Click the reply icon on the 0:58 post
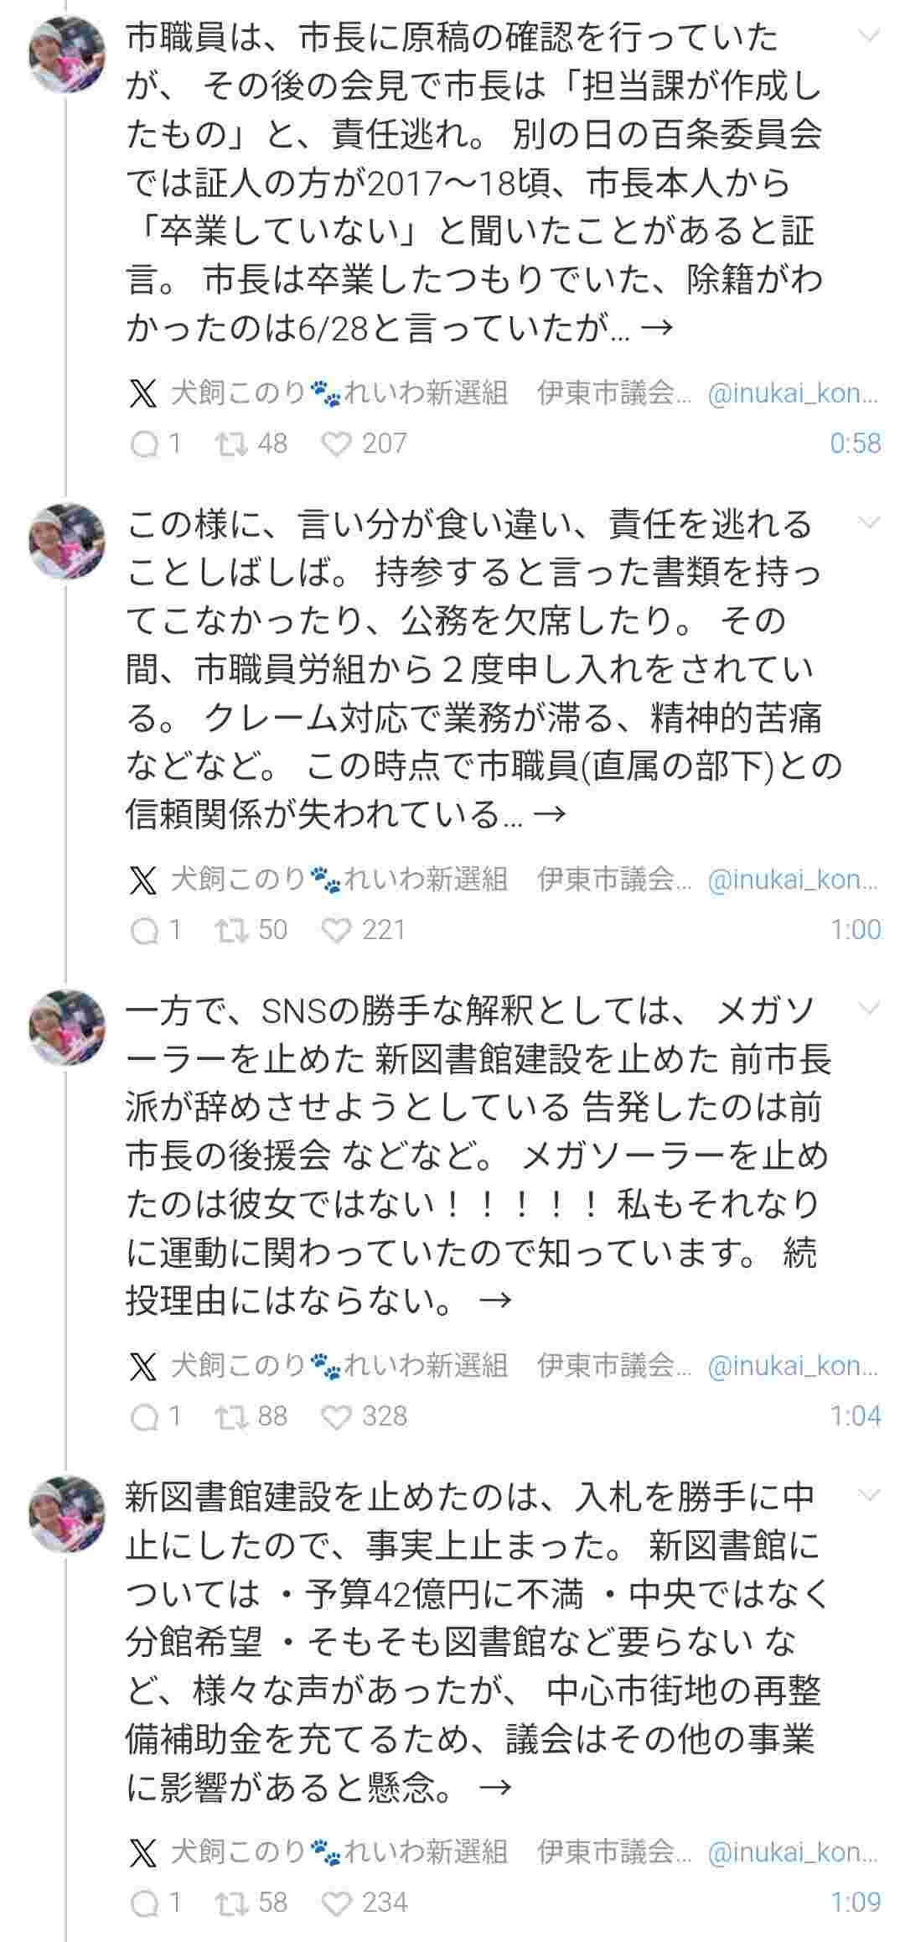The image size is (905, 1942). pyautogui.click(x=145, y=444)
